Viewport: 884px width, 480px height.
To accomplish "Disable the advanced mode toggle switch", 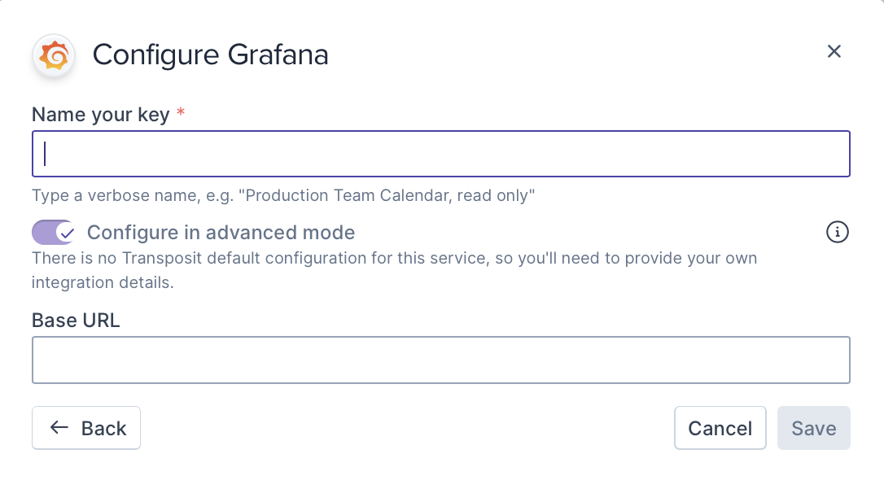I will (x=54, y=233).
